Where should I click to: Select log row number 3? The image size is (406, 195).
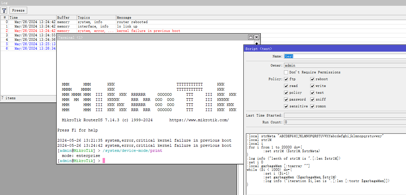click(x=29, y=35)
